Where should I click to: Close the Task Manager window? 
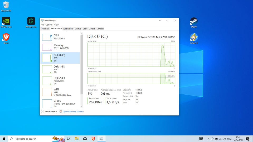coord(175,21)
